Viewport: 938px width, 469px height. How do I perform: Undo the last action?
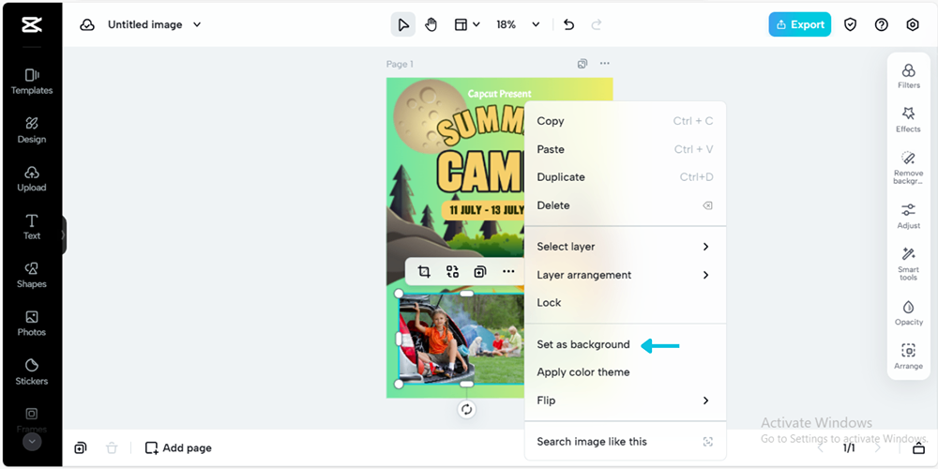click(x=569, y=24)
